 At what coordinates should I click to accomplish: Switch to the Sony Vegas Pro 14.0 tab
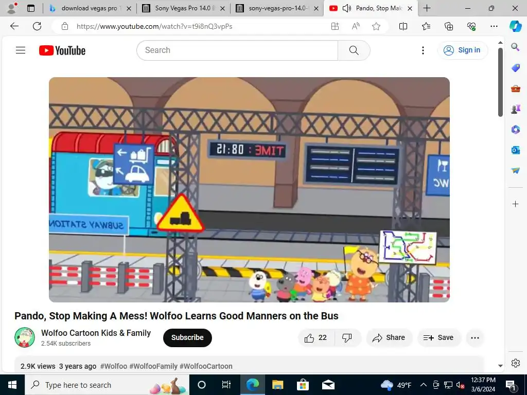click(x=184, y=8)
